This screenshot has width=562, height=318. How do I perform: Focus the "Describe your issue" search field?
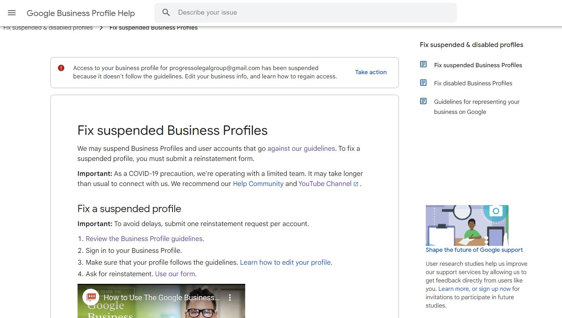coord(305,13)
